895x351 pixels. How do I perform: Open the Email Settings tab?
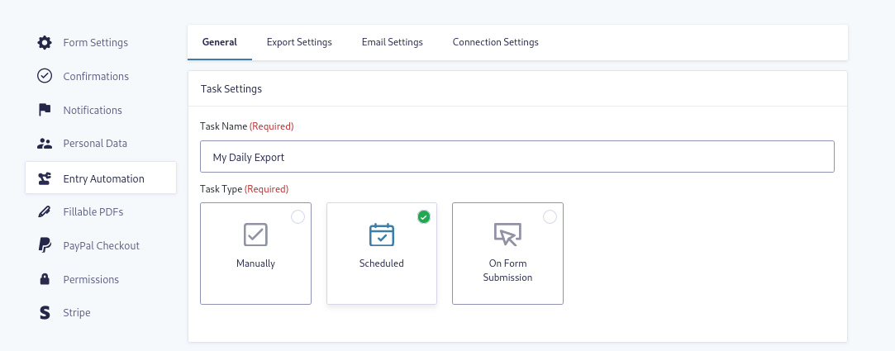click(392, 42)
